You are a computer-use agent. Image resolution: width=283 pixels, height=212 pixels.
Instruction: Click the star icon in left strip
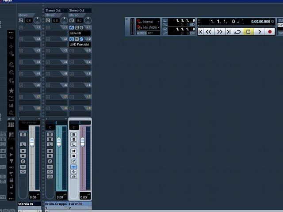pyautogui.click(x=11, y=91)
